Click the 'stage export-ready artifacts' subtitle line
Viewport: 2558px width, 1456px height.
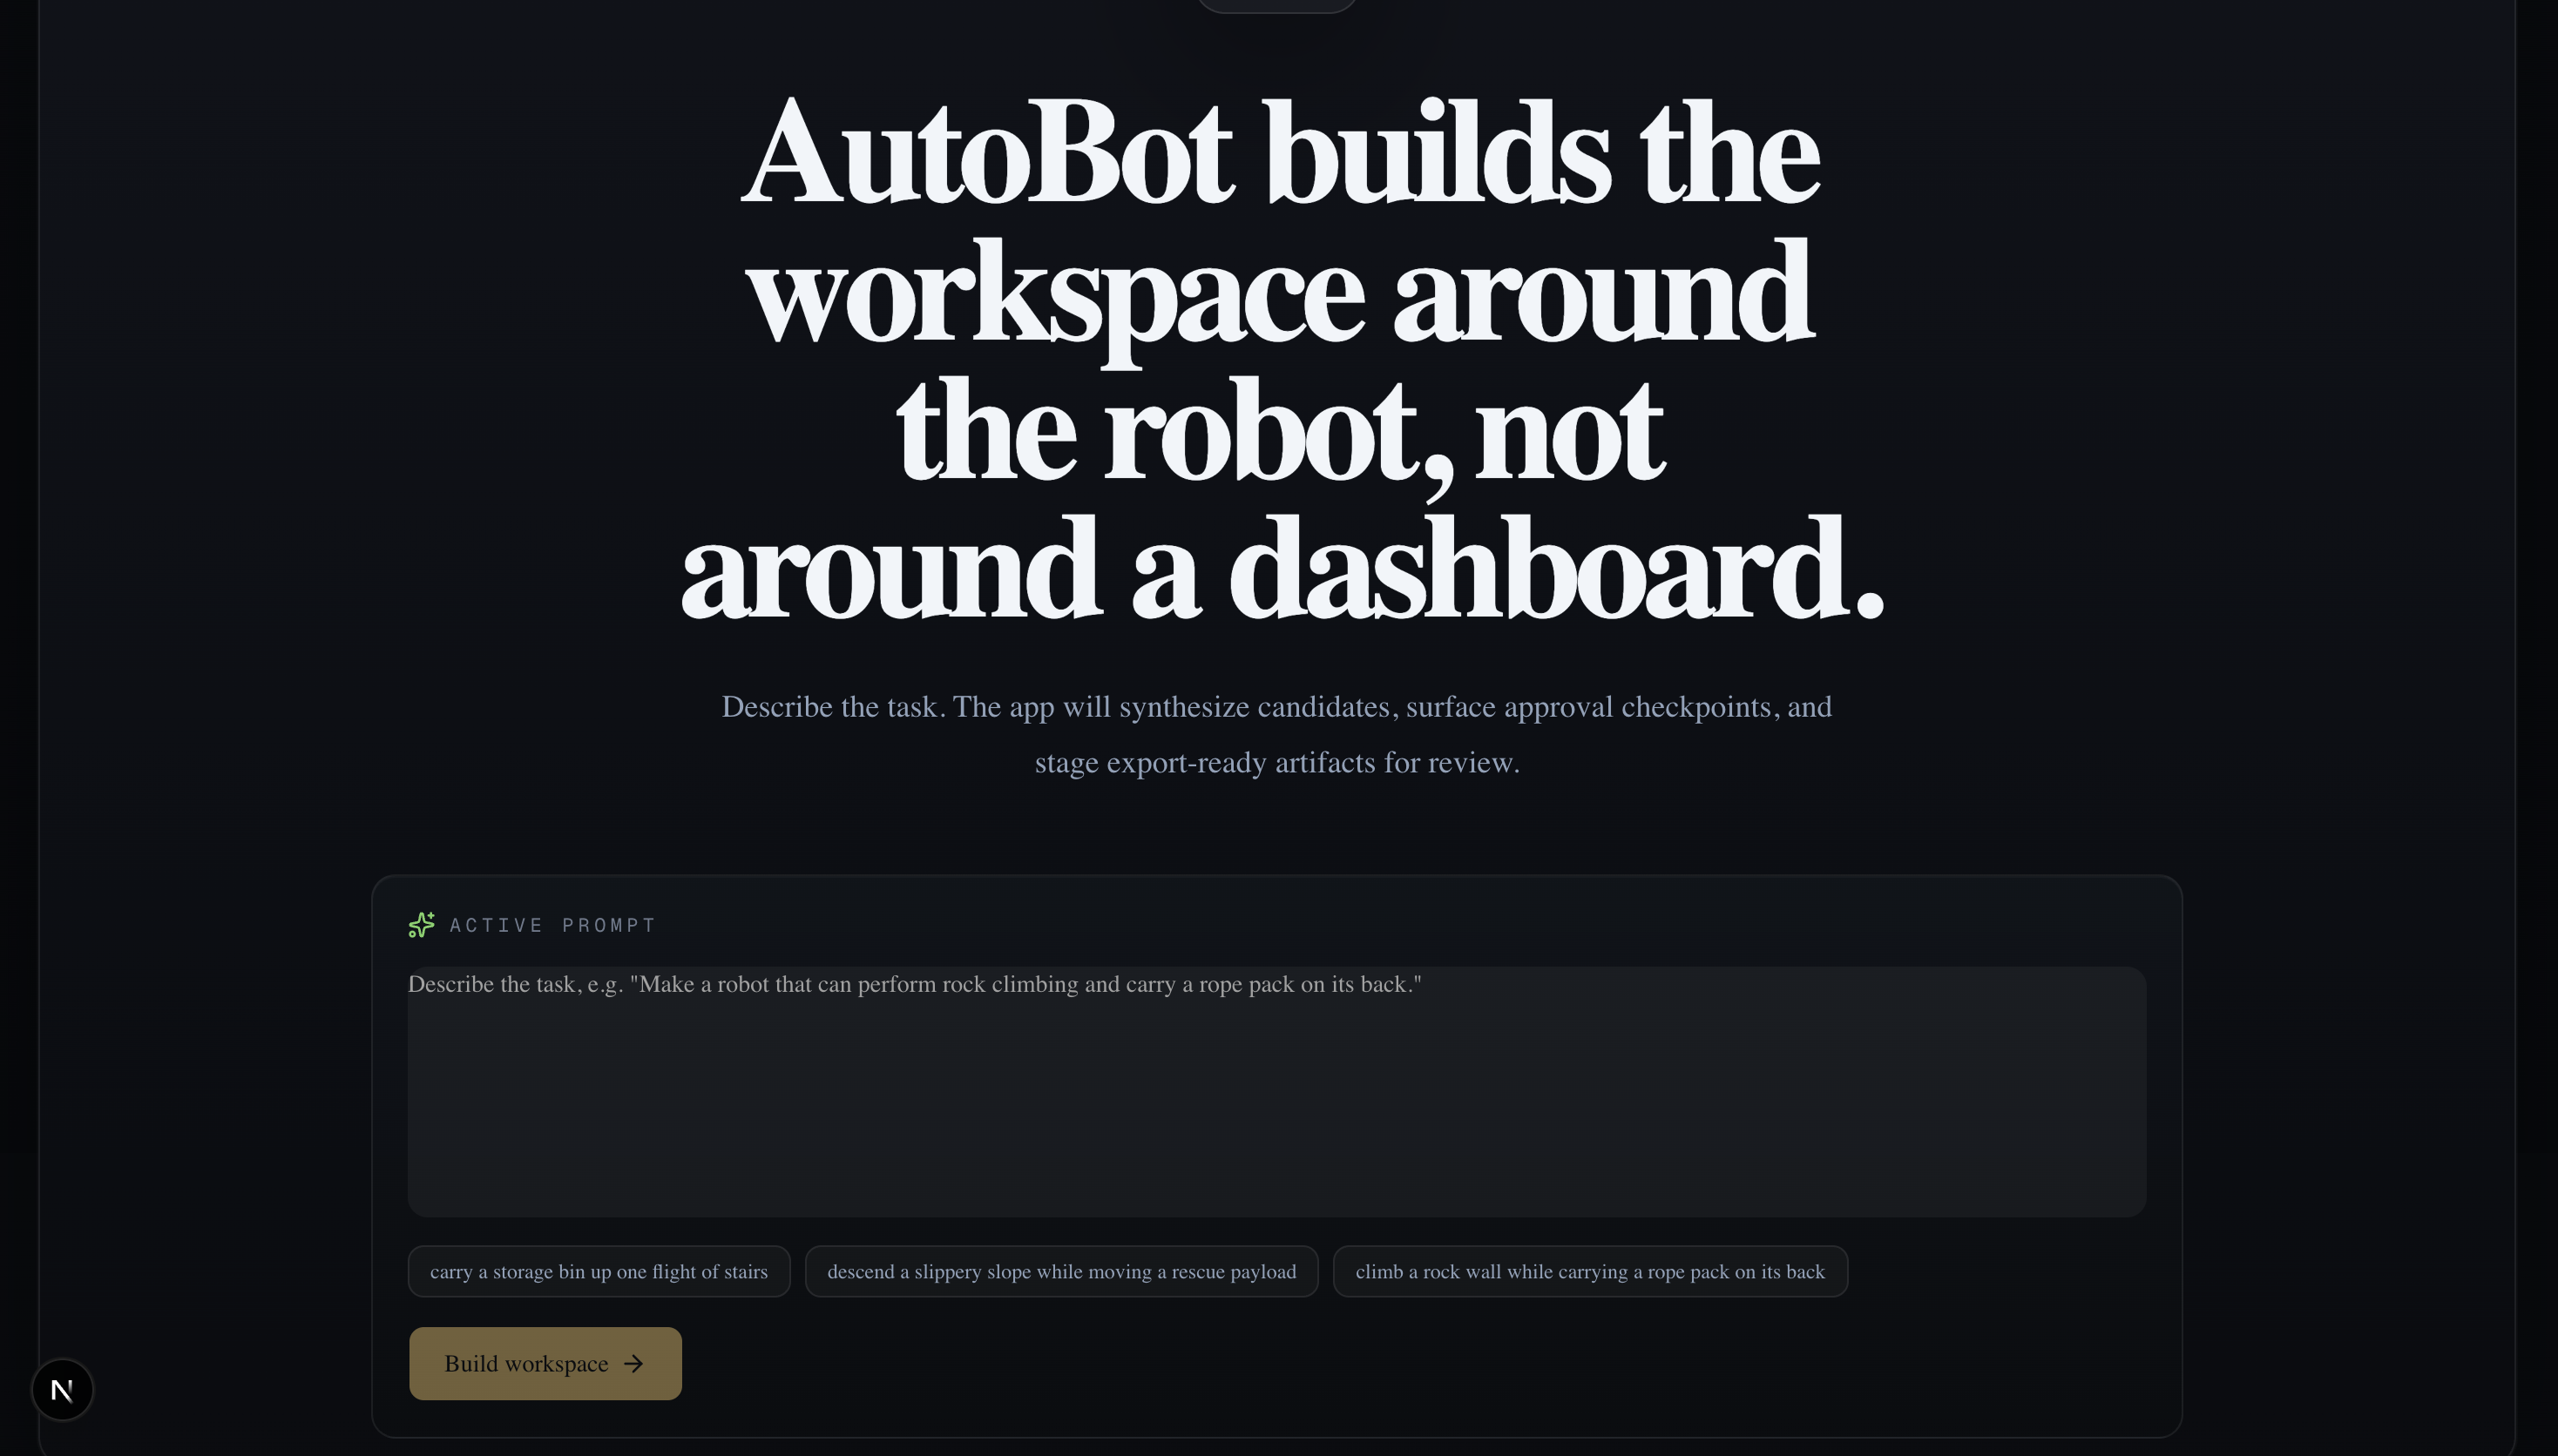coord(1276,763)
